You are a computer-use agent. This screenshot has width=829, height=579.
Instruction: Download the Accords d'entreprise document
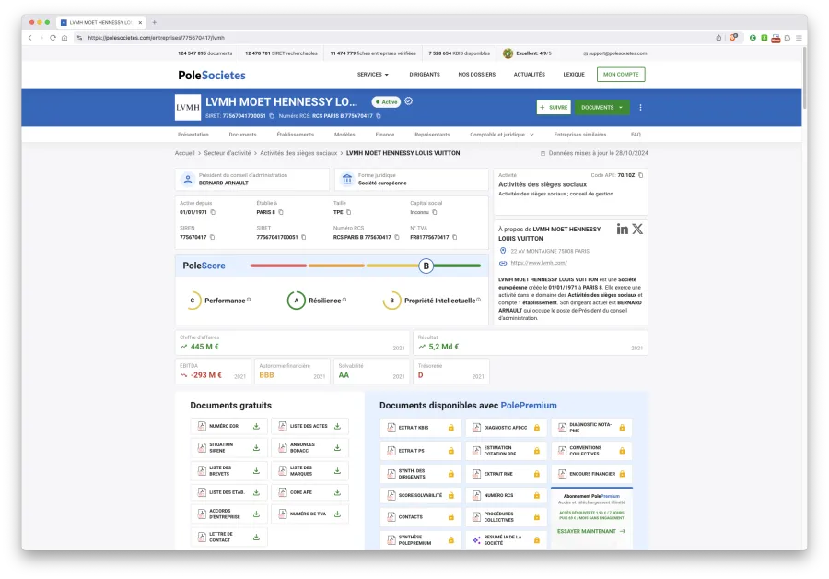coord(256,514)
